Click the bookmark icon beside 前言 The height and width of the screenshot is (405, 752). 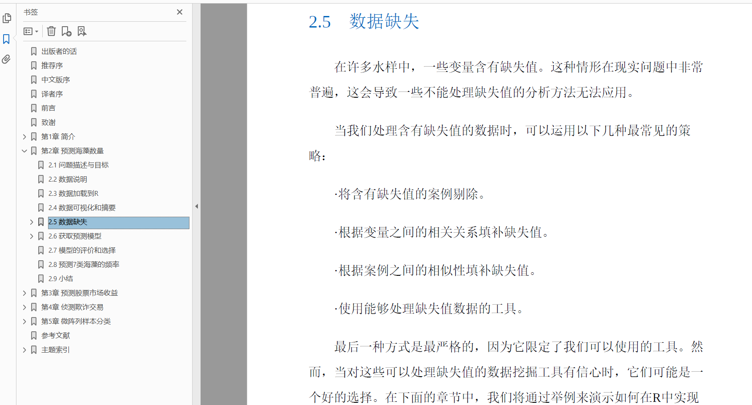tap(34, 108)
